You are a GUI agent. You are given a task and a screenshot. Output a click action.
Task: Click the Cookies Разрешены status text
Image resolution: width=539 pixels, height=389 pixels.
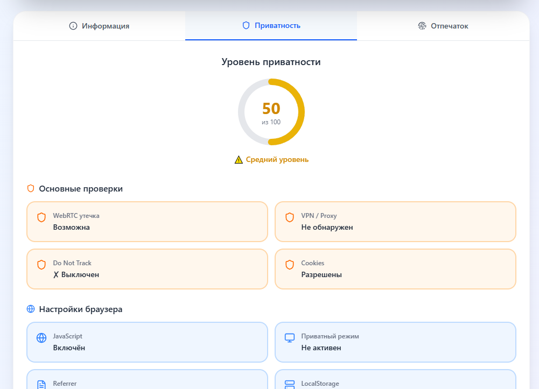point(321,274)
